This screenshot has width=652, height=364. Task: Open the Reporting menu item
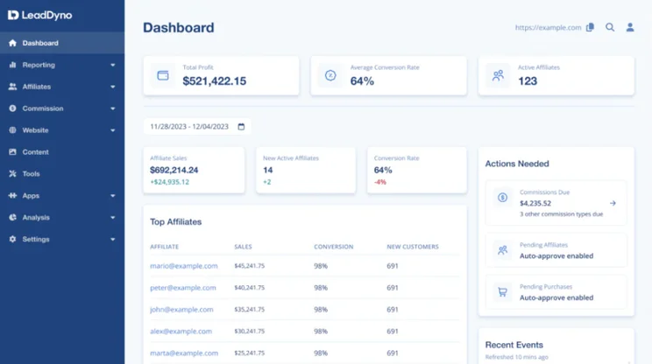(62, 65)
